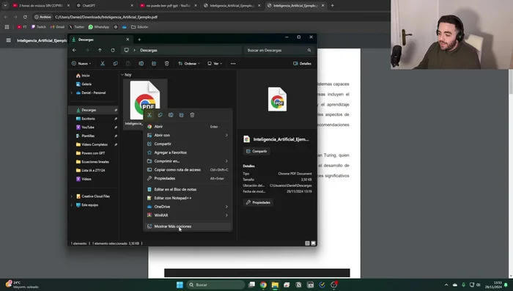Go back with the Explorer back arrow
Viewport: 513px width, 291px height.
pos(74,50)
